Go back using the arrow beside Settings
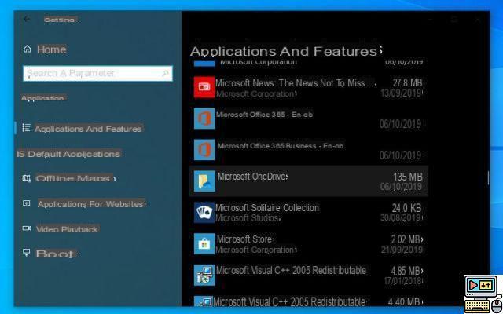This screenshot has width=503, height=314. [x=27, y=19]
